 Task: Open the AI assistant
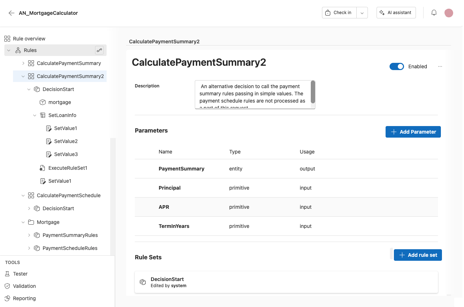point(396,12)
